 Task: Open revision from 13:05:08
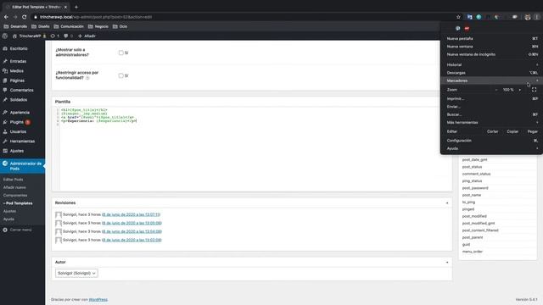click(x=132, y=223)
